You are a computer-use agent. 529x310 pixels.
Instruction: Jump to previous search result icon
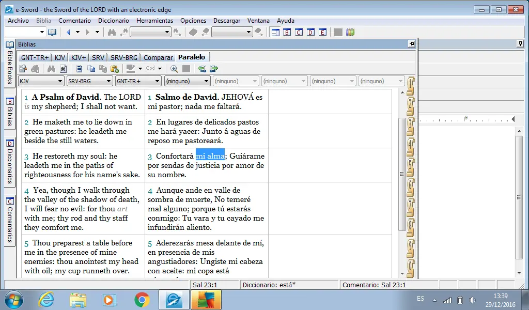coord(124,33)
